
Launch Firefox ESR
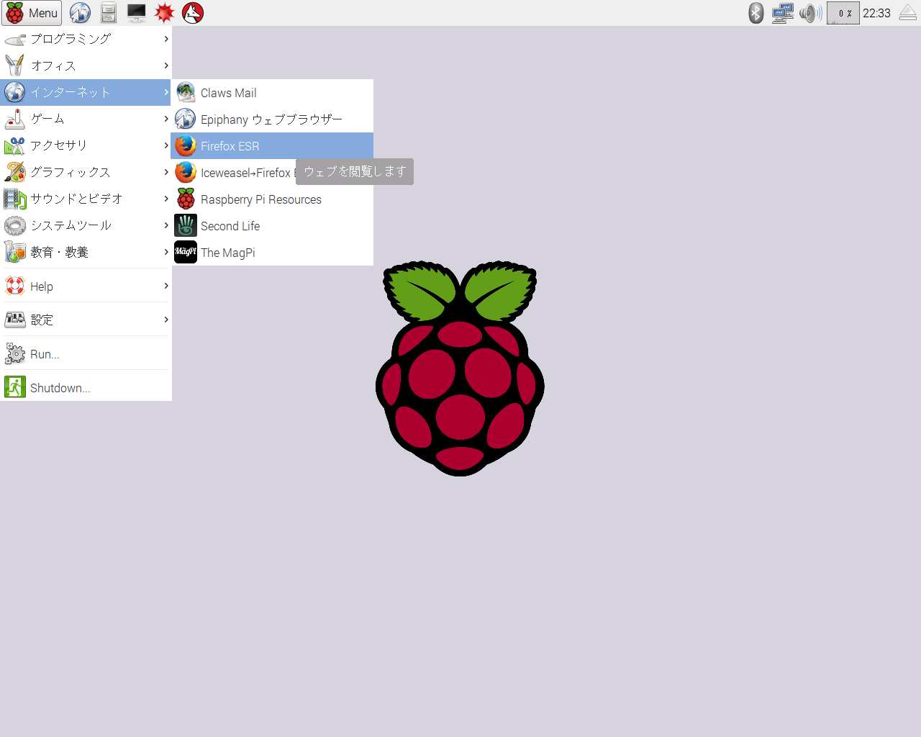pos(272,146)
